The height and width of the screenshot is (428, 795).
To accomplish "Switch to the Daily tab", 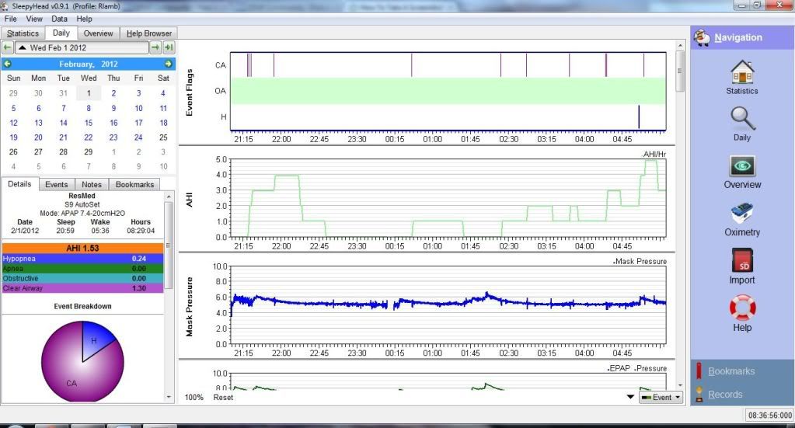I will pyautogui.click(x=61, y=33).
